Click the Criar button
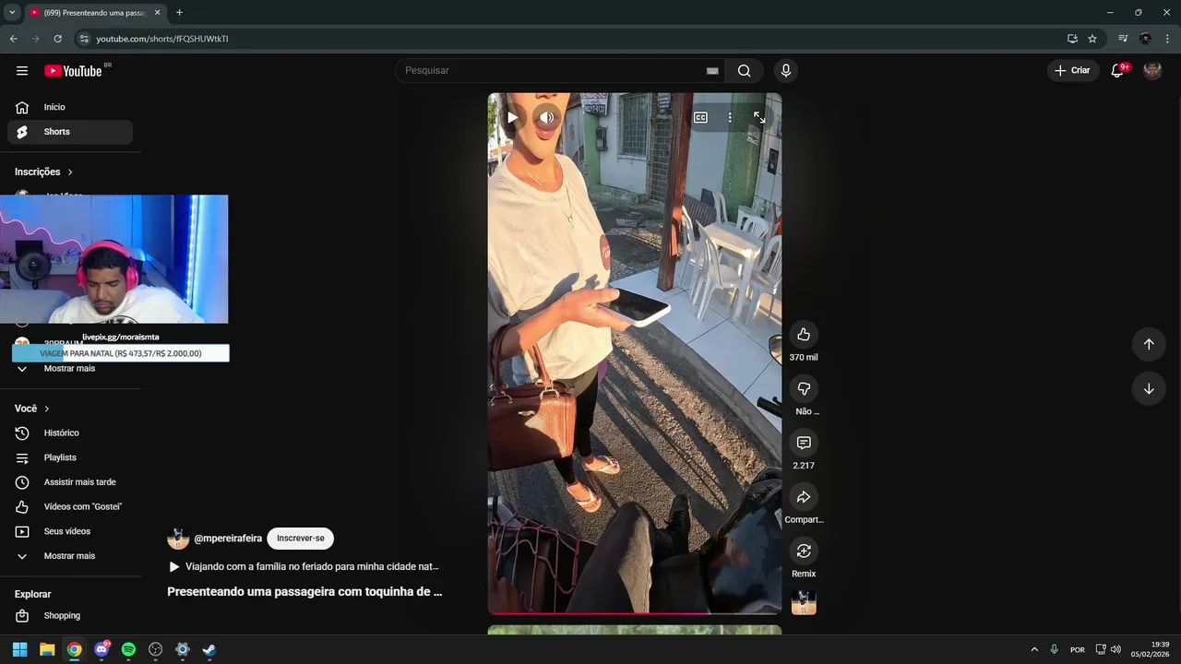The width and height of the screenshot is (1181, 664). point(1072,71)
